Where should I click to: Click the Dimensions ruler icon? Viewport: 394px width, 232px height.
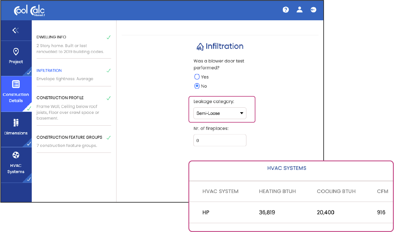16,123
